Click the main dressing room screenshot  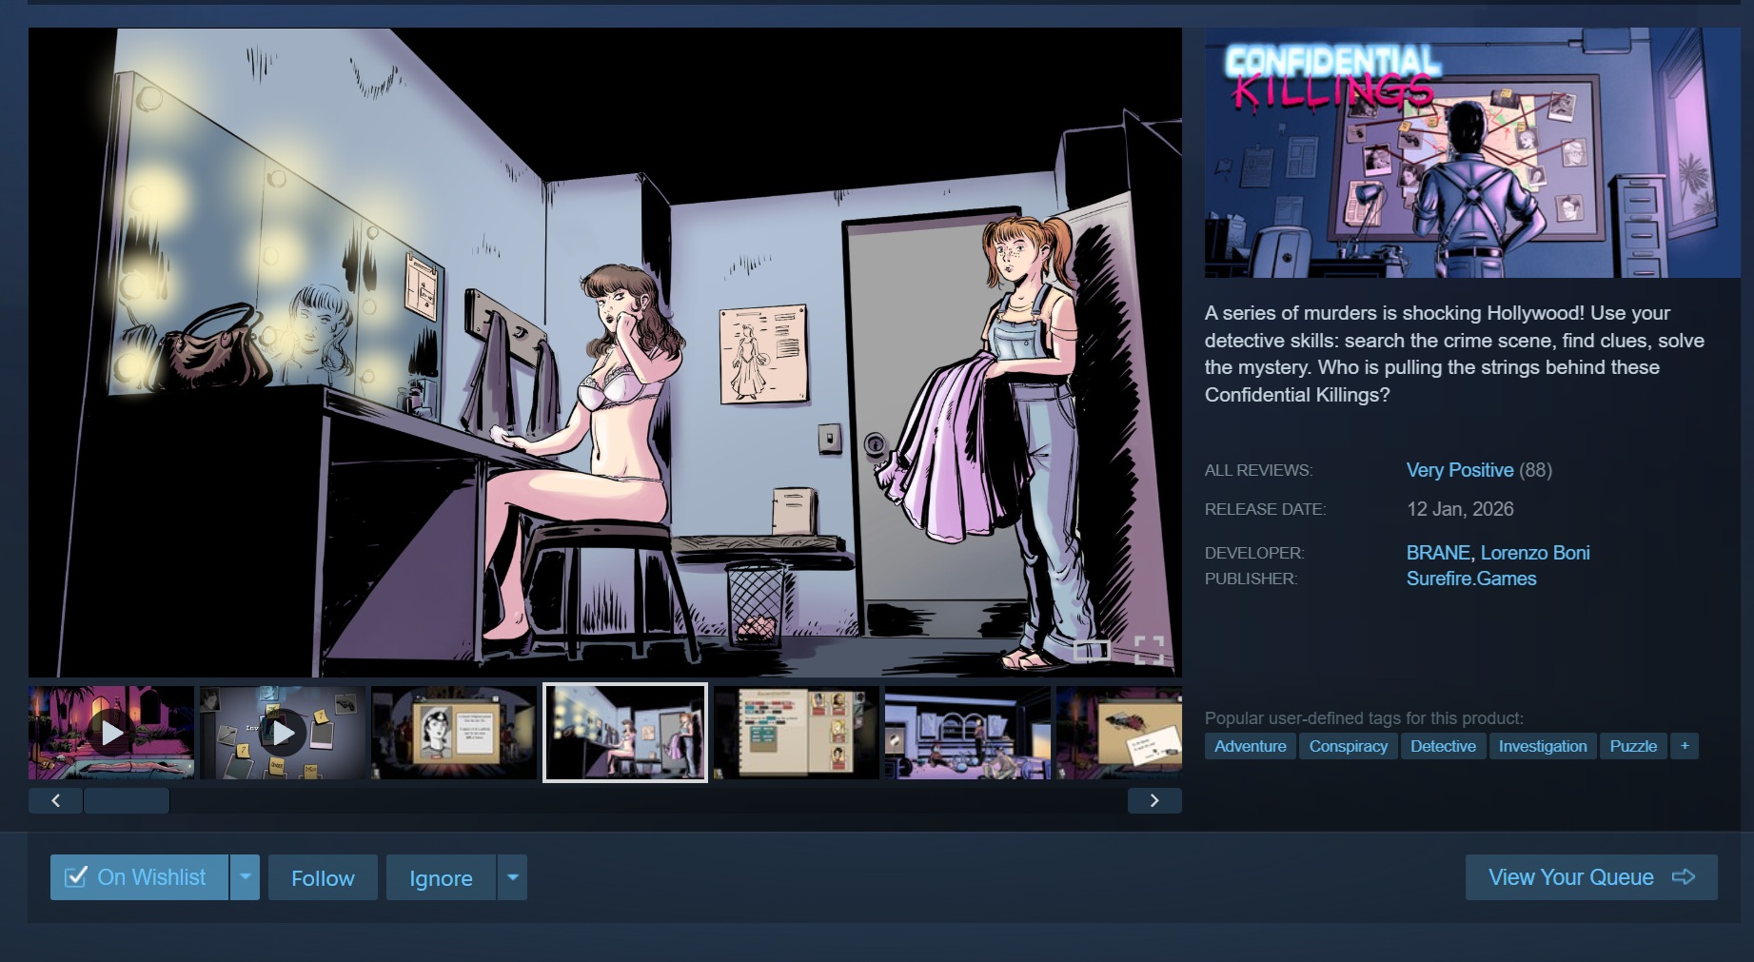605,352
